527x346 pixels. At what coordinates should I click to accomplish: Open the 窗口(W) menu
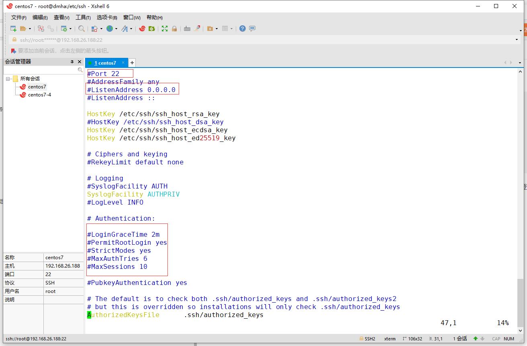[x=132, y=17]
